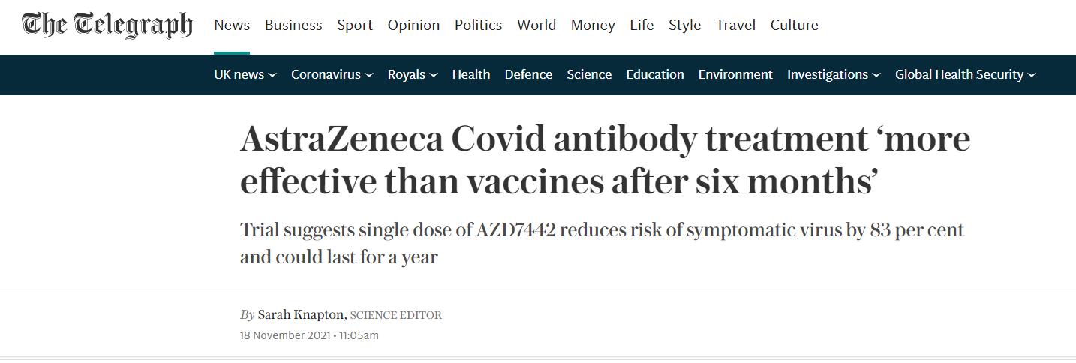Screen dimensions: 1076x363
Task: Go to the Sport section
Action: [355, 25]
